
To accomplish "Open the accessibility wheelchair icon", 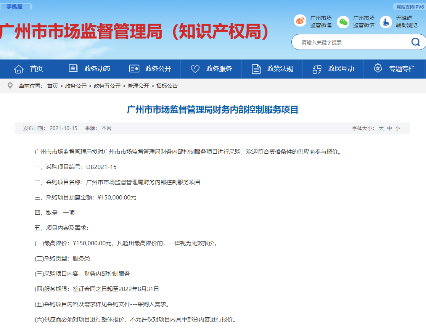I will click(x=386, y=22).
